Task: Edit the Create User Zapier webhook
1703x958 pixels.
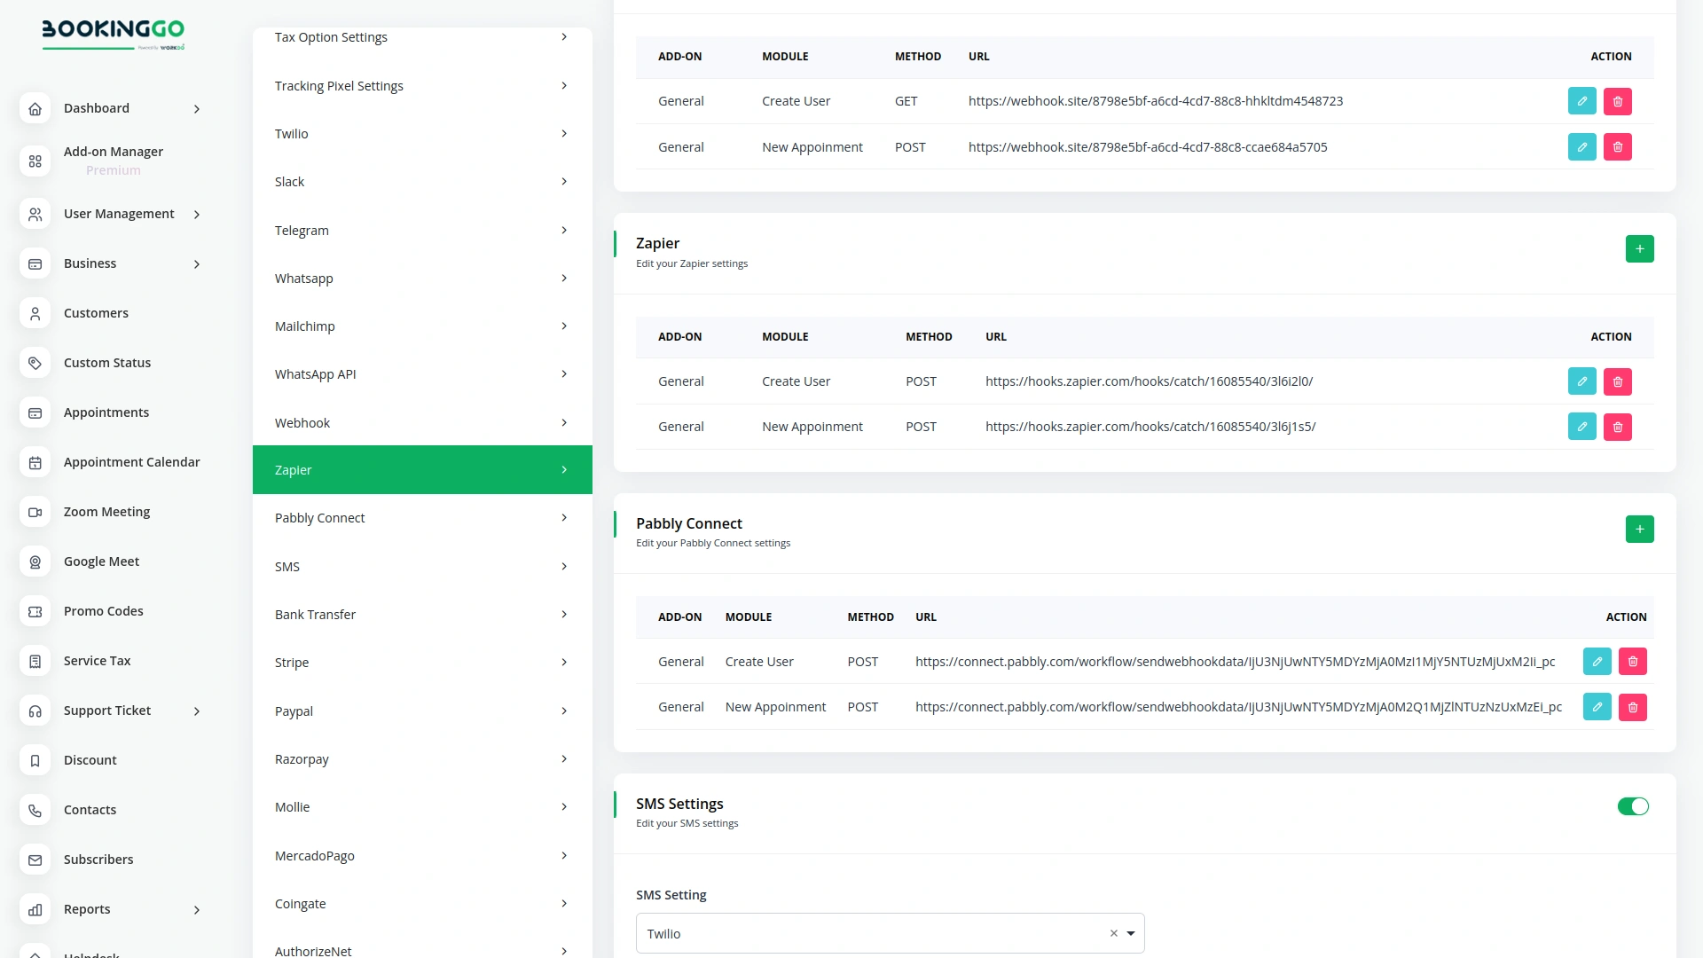Action: pos(1581,381)
